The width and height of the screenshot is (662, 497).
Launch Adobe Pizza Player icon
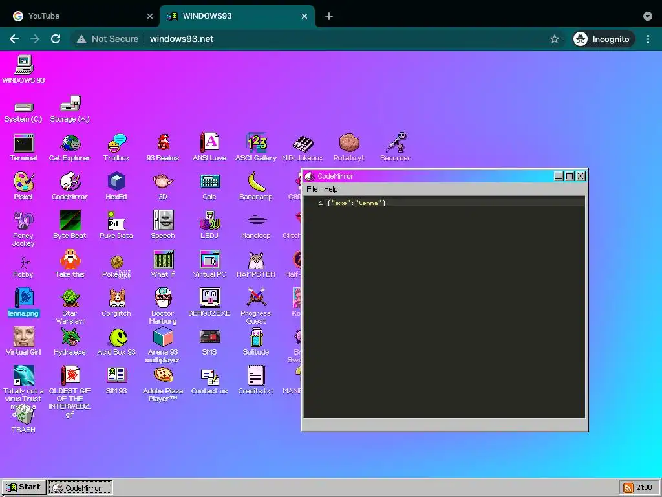click(163, 384)
